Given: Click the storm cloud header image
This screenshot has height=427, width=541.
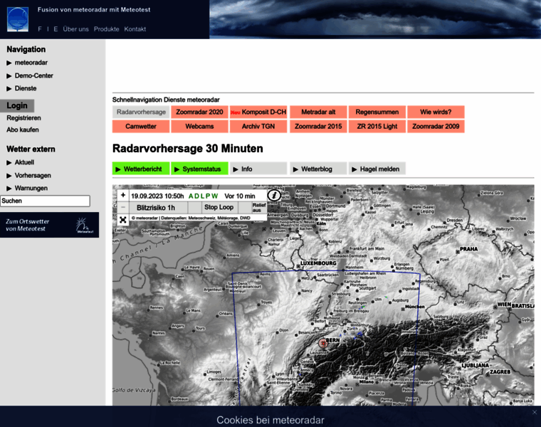Looking at the screenshot, I should (x=375, y=19).
